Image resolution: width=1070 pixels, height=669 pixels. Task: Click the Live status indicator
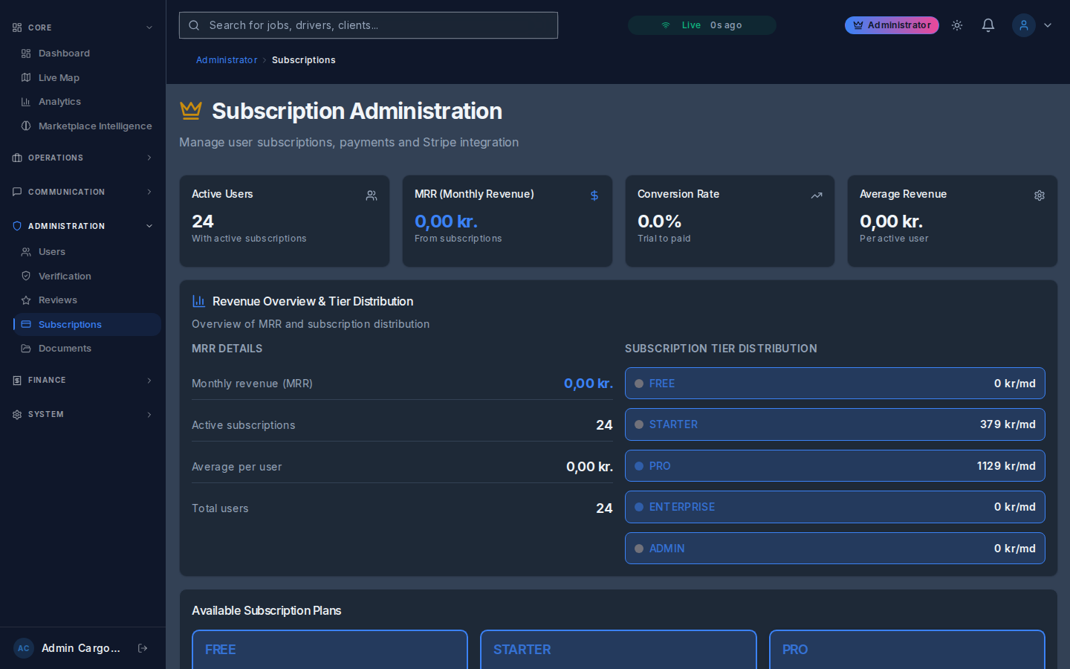coord(701,25)
